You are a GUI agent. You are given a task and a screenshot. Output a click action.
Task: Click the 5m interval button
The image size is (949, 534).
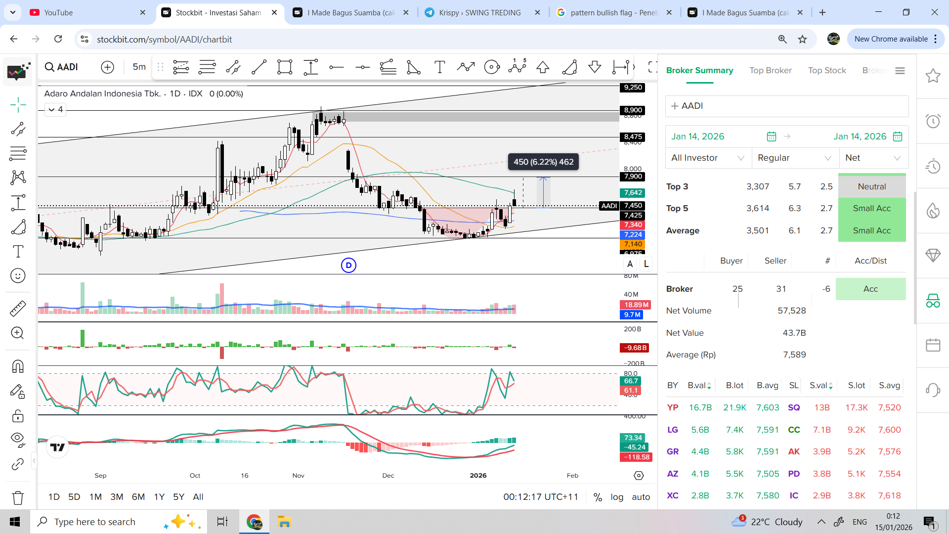[x=139, y=67]
